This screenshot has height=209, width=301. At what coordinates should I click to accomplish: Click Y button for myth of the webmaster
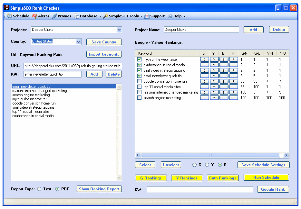(x=214, y=59)
